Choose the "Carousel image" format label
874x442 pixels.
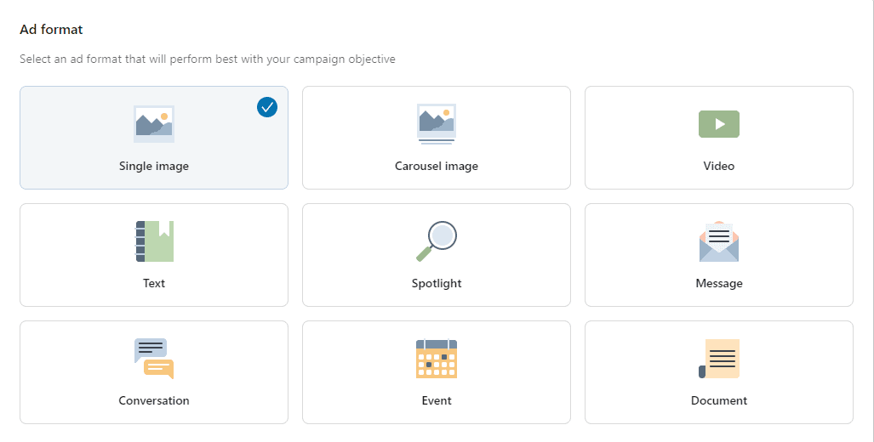coord(437,167)
